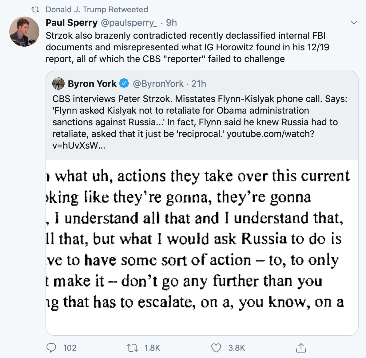
Task: Open Paul Sperry's profile avatar
Action: tap(24, 32)
